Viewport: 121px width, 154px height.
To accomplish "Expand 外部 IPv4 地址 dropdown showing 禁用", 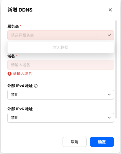I will coord(61,95).
